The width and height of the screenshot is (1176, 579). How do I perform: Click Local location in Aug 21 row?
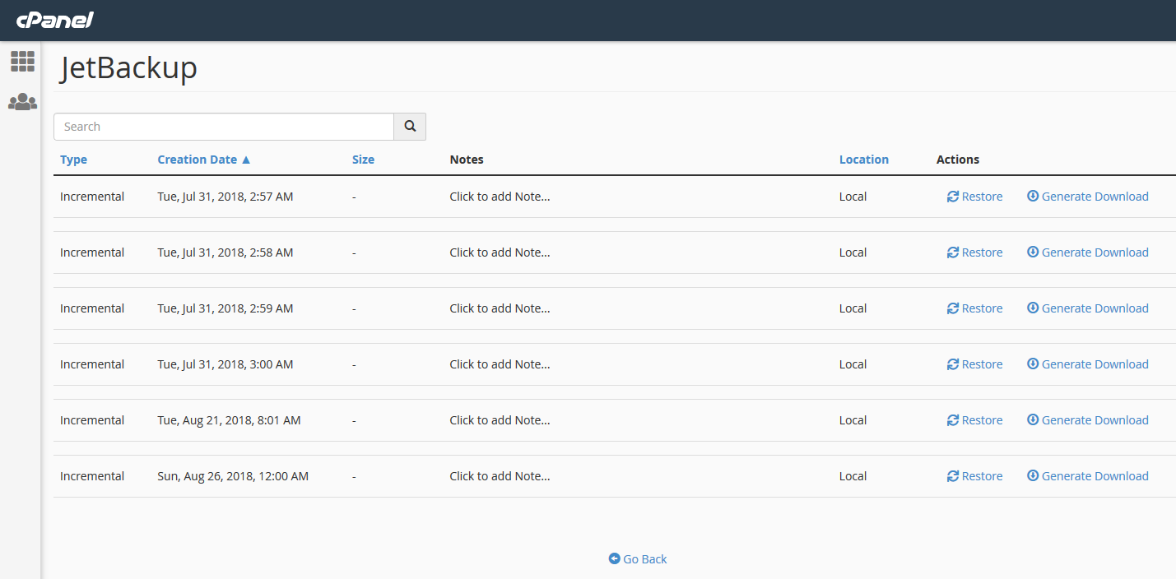point(853,420)
